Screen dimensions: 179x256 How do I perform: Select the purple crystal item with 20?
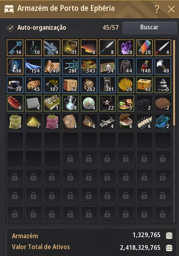pos(126,48)
